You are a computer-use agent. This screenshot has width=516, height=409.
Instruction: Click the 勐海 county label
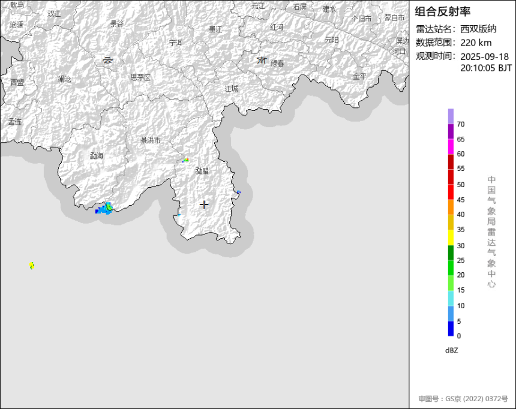click(x=97, y=156)
